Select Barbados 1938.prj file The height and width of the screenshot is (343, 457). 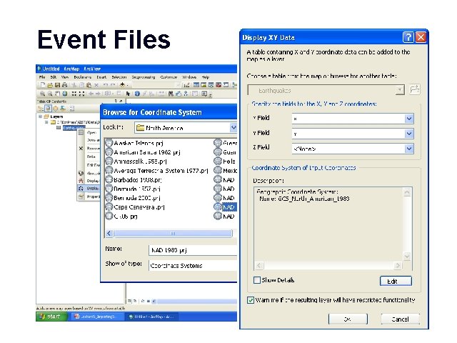(134, 179)
